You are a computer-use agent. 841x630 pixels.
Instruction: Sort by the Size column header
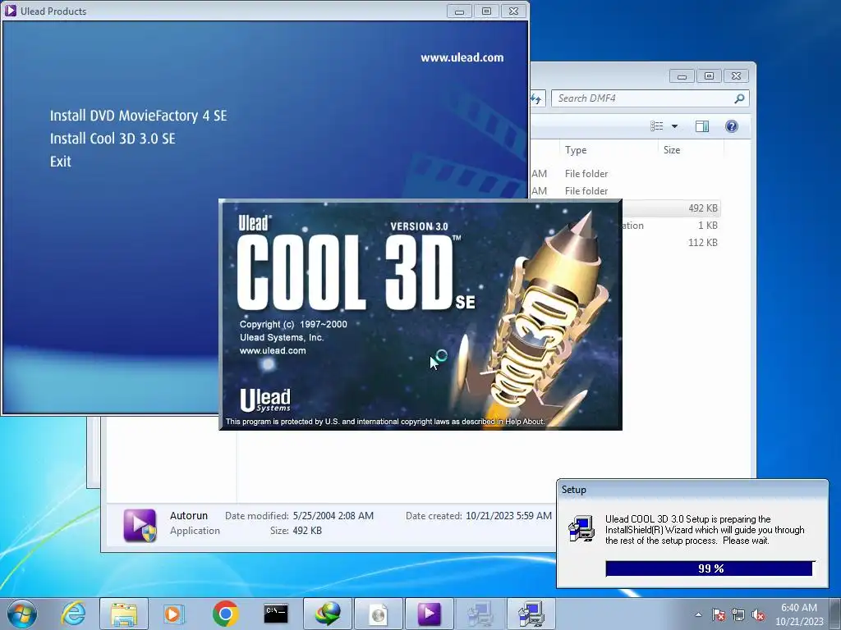(691, 150)
